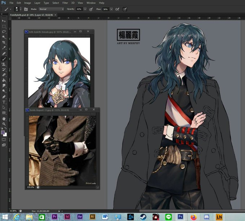
Task: Expand the collapsed toolbox double arrow
Action: [2, 14]
